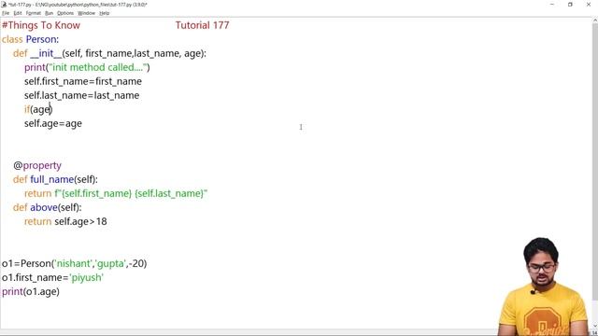Open the Edit menu

pyautogui.click(x=18, y=13)
